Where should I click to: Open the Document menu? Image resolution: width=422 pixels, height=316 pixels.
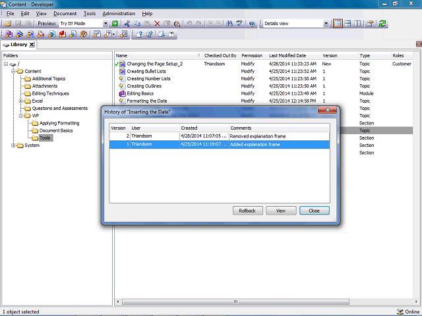pyautogui.click(x=65, y=13)
